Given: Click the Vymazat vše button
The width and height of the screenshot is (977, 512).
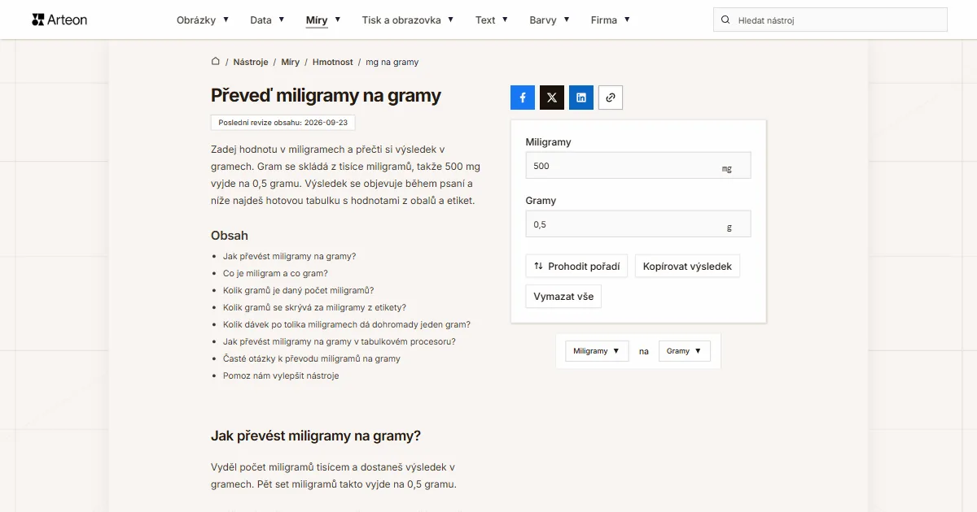Looking at the screenshot, I should point(563,297).
